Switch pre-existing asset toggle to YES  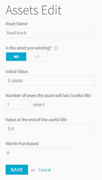pos(37,57)
